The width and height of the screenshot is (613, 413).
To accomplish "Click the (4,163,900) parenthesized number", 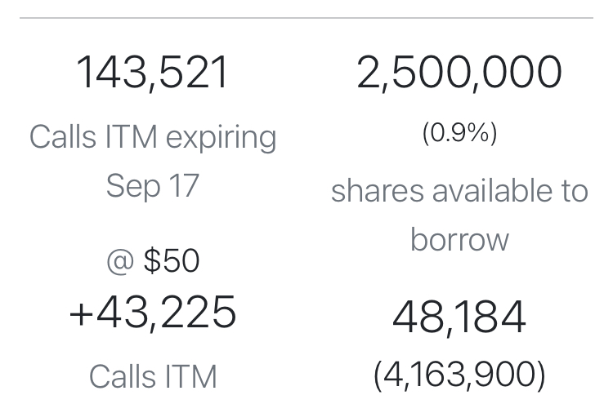I will coord(459,375).
